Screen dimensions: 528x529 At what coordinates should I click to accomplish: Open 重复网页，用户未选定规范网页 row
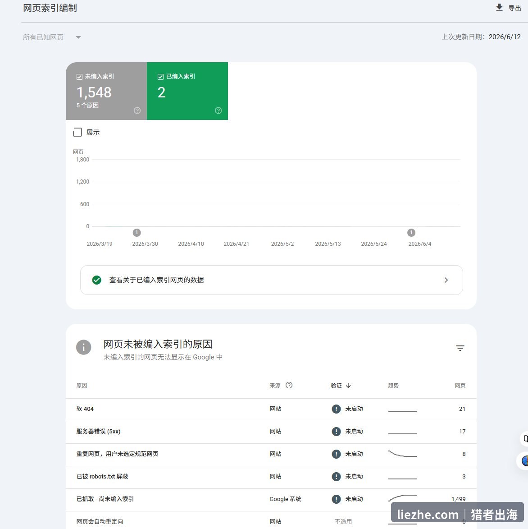pyautogui.click(x=271, y=454)
